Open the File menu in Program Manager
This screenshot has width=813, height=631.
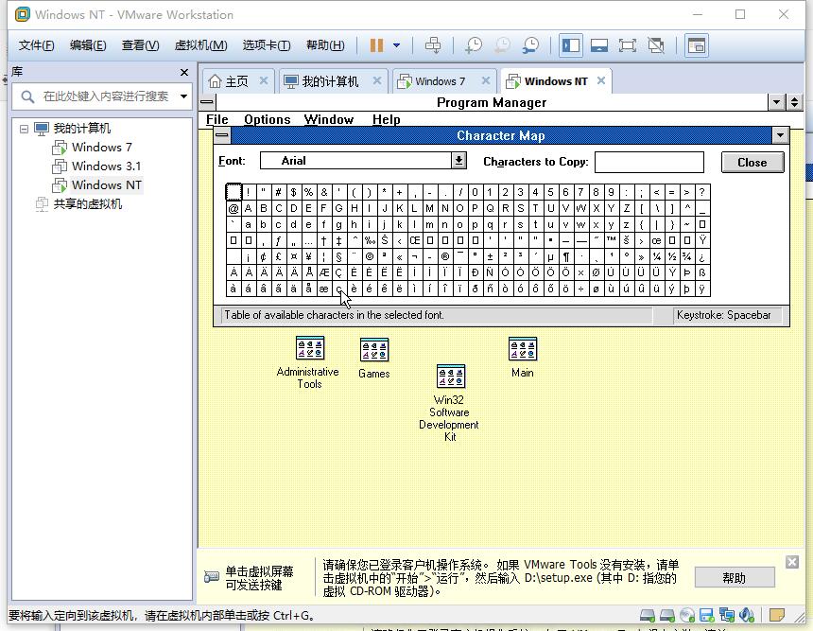(x=216, y=120)
